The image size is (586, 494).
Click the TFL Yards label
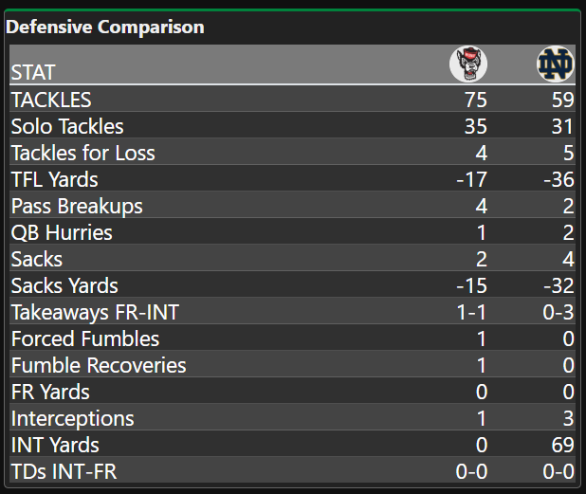click(x=54, y=179)
